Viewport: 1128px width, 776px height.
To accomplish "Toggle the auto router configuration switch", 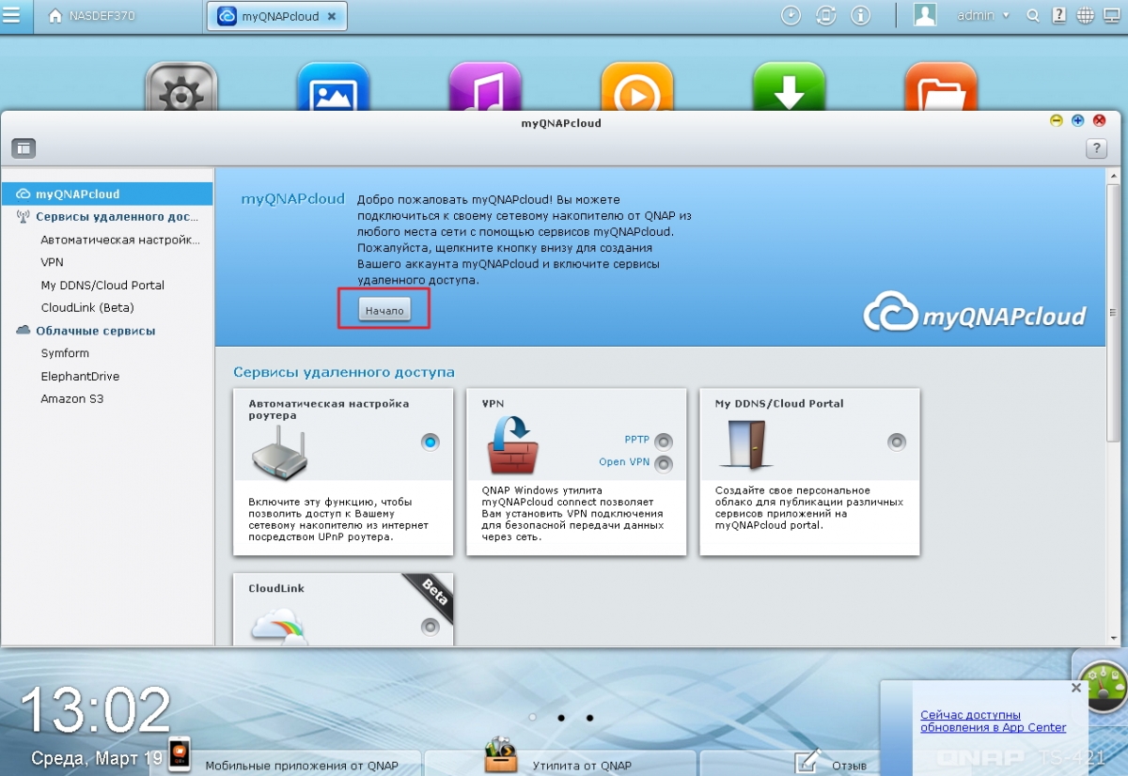I will pos(431,442).
